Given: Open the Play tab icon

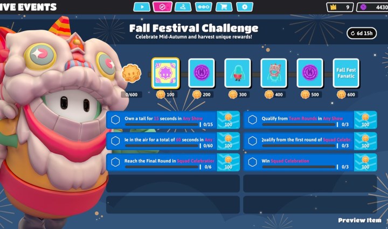Looking at the screenshot, I should (x=142, y=7).
